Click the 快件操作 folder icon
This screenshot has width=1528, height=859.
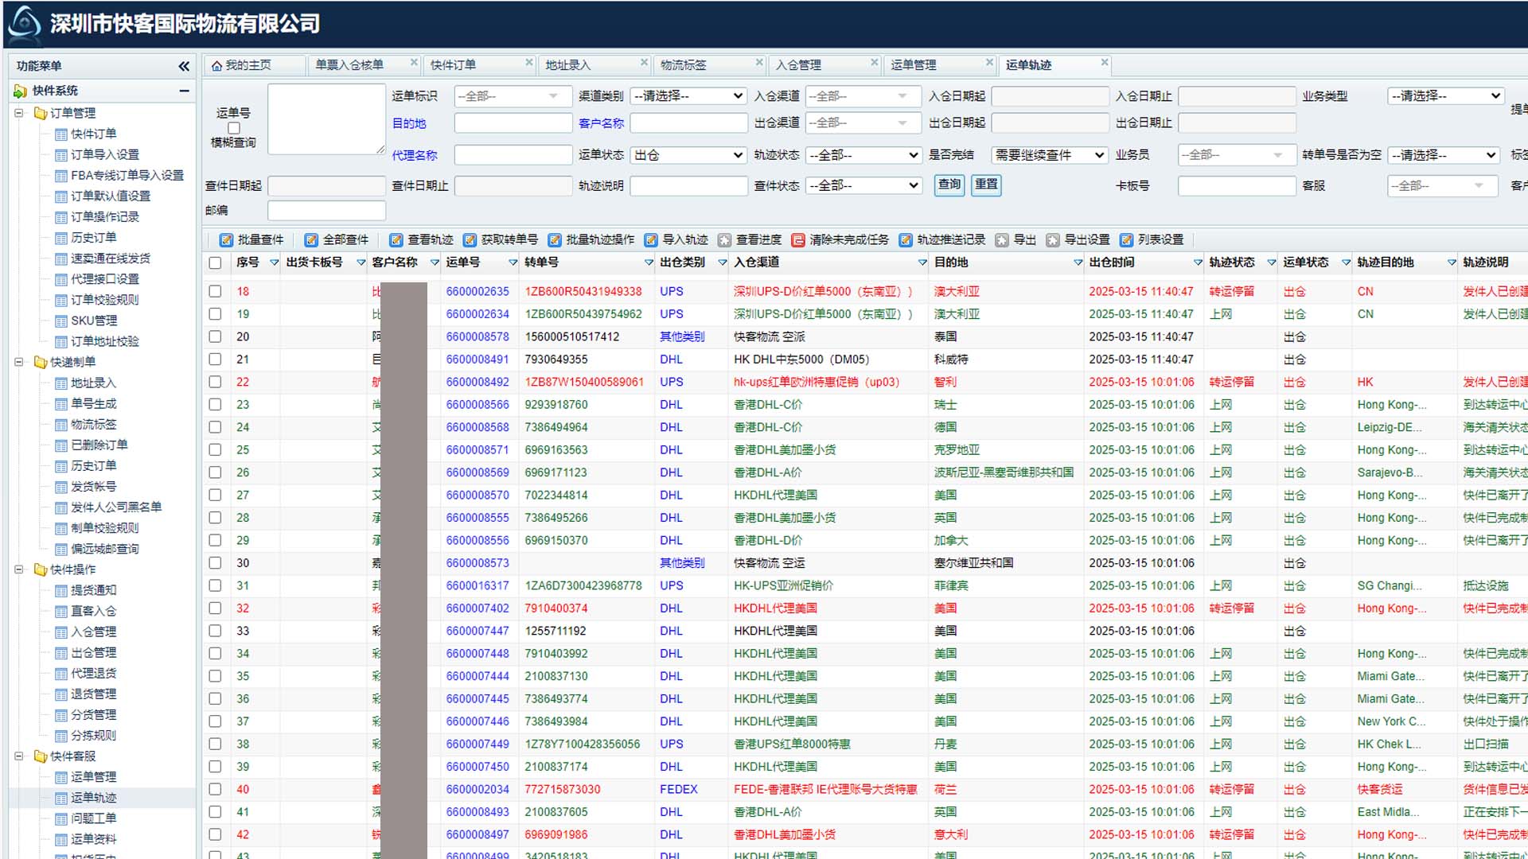point(41,569)
